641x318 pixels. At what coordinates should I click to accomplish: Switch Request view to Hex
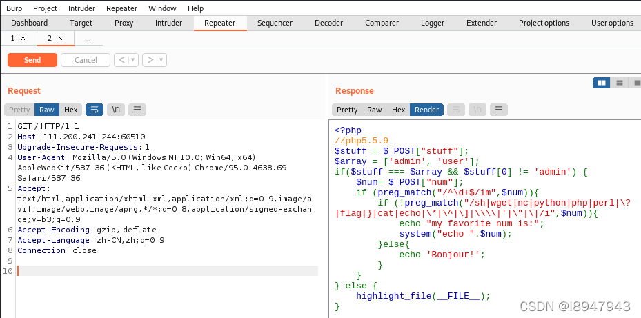70,110
